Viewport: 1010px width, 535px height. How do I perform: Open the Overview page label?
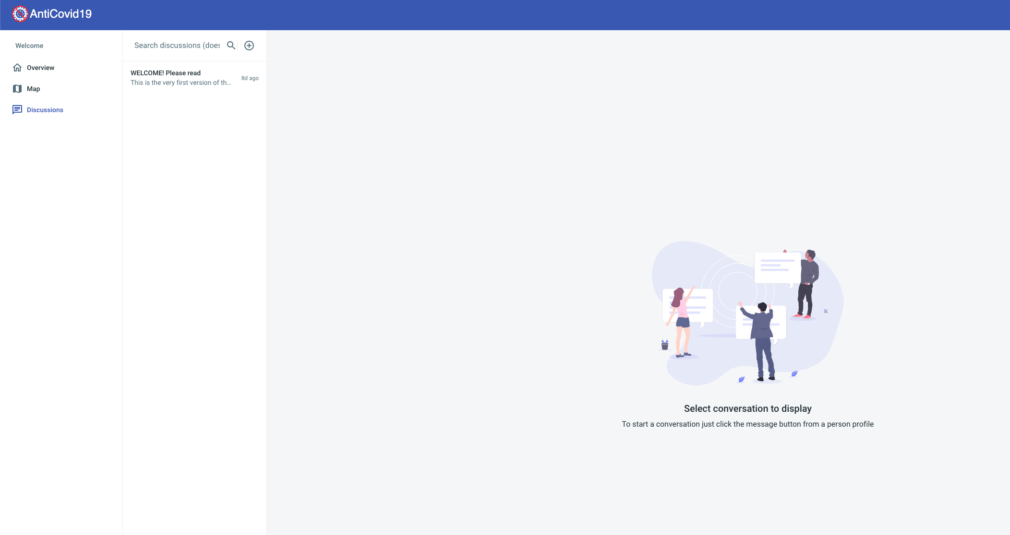click(x=40, y=68)
